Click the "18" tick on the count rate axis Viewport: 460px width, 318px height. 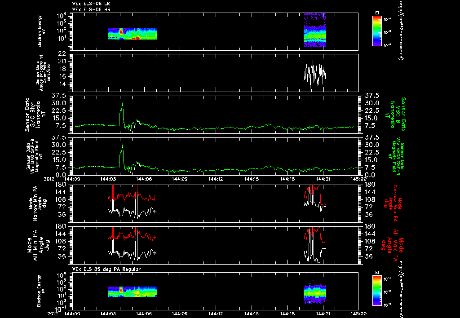point(62,69)
